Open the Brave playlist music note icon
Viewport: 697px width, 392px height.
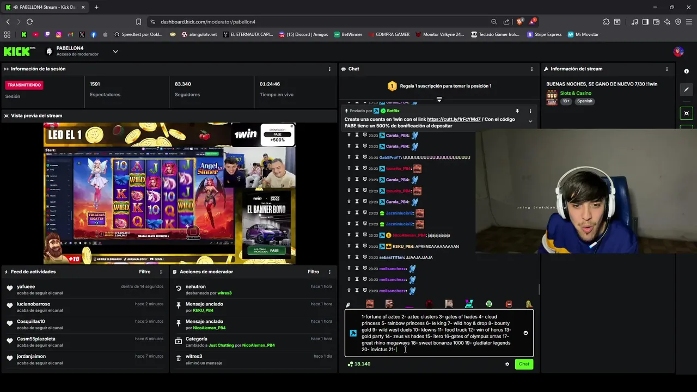point(634,22)
